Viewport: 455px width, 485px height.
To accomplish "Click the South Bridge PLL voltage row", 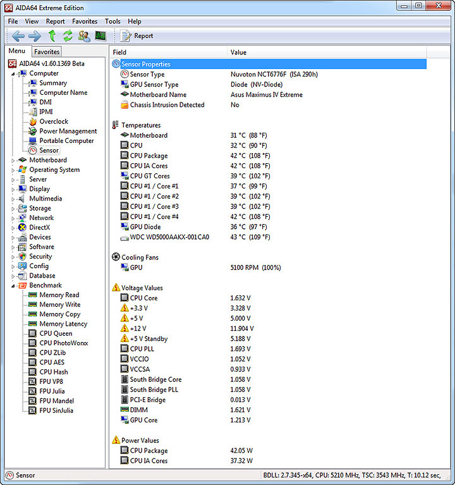I will point(269,390).
